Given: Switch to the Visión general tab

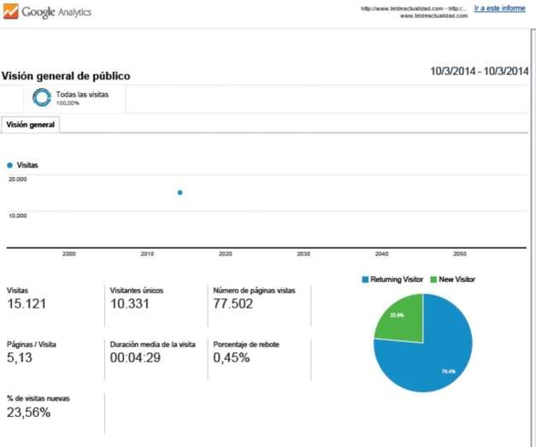Looking at the screenshot, I should click(31, 125).
